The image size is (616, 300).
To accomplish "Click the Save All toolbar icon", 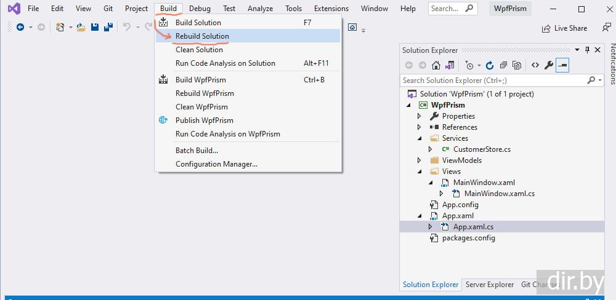I will pyautogui.click(x=108, y=27).
